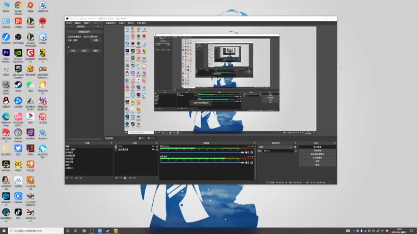Open the 场景集合 (Scene Collection) menu

(111, 23)
